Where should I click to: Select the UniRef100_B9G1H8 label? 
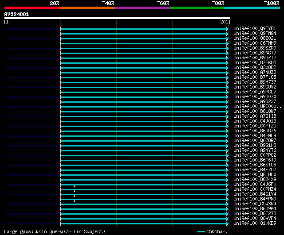point(255,146)
